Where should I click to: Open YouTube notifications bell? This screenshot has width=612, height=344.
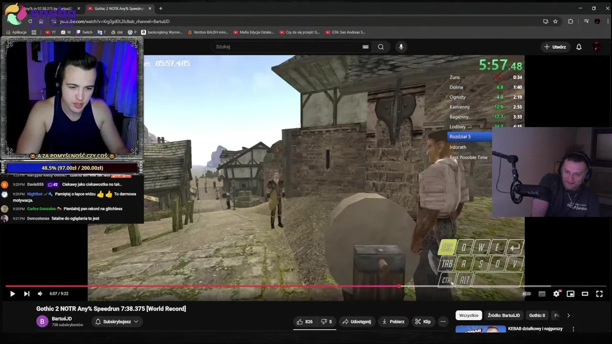point(579,47)
